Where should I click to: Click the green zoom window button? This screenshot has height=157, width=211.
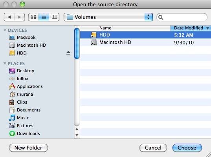click(22, 4)
